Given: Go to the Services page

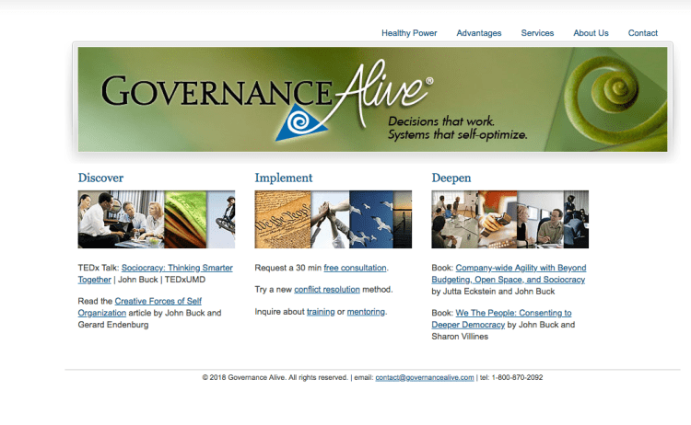Looking at the screenshot, I should (x=537, y=33).
